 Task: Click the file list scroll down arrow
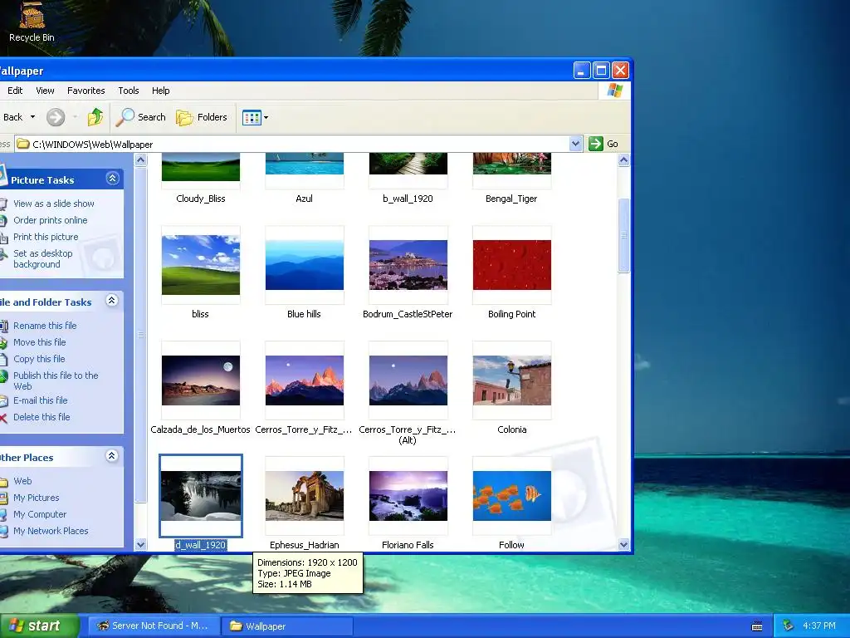[x=623, y=544]
